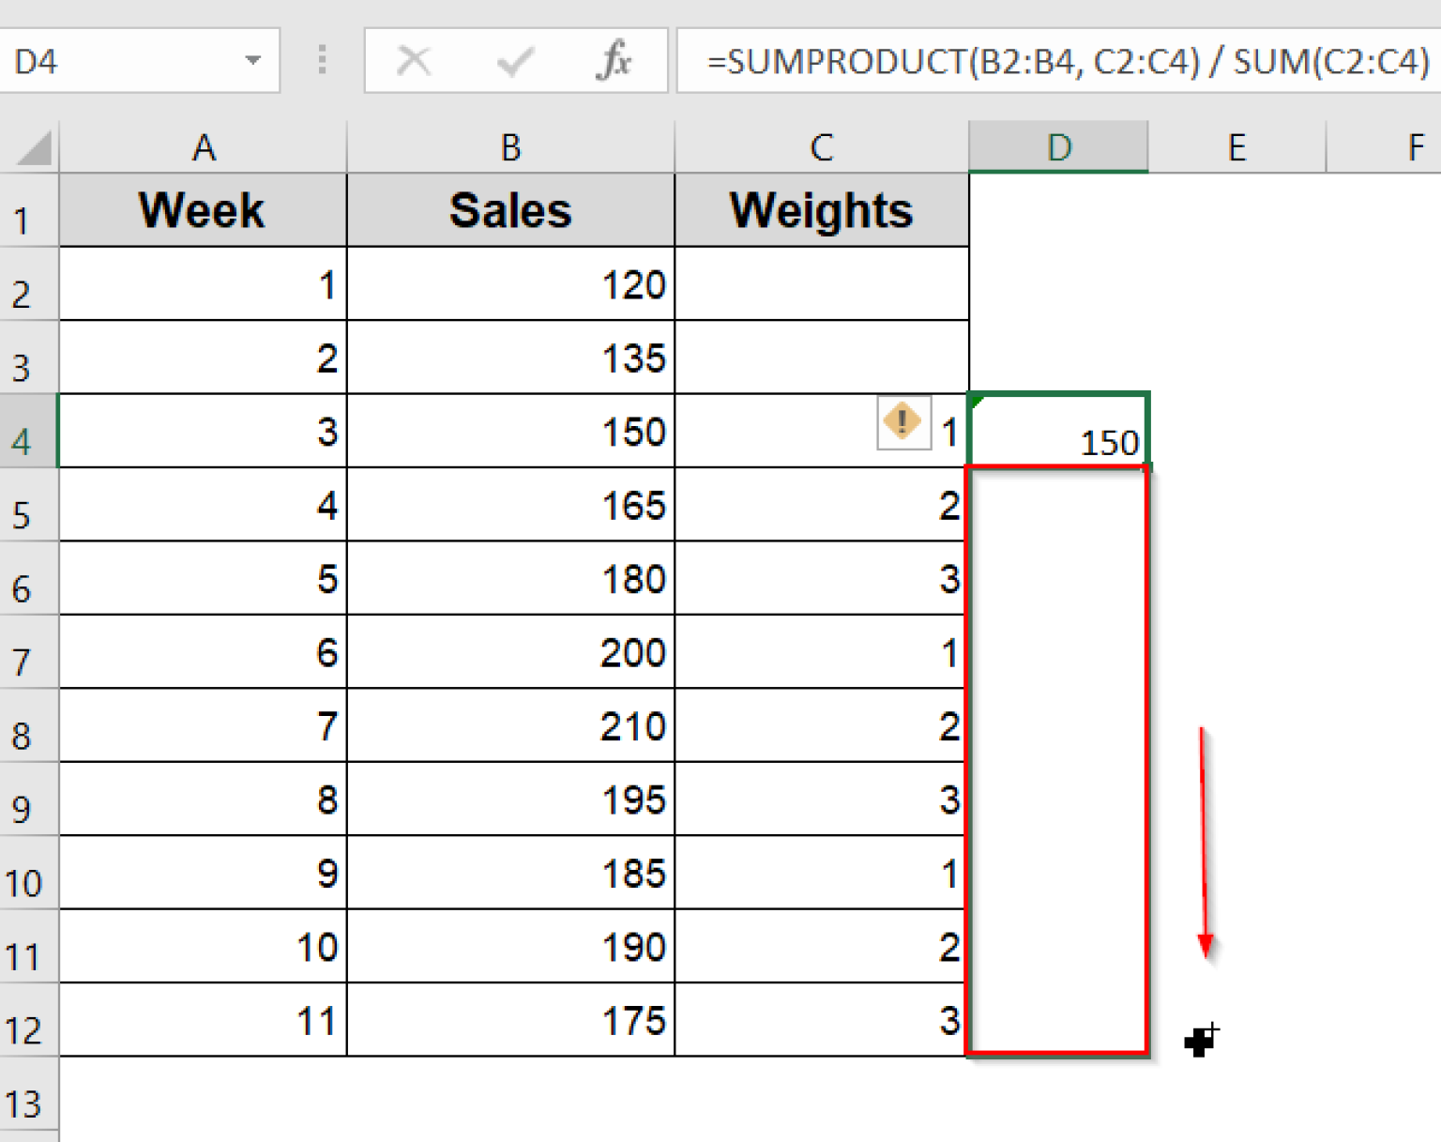Select the Week 11 cell

(204, 1021)
